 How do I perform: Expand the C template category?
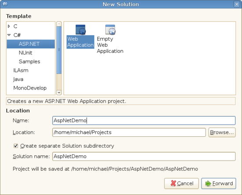pos(9,26)
